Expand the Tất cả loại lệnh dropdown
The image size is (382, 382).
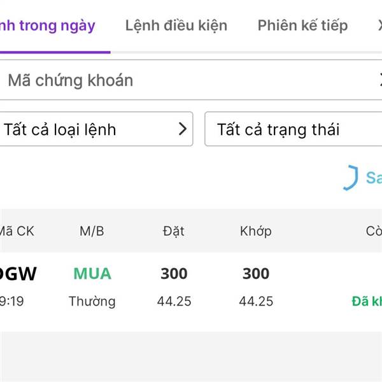[97, 129]
